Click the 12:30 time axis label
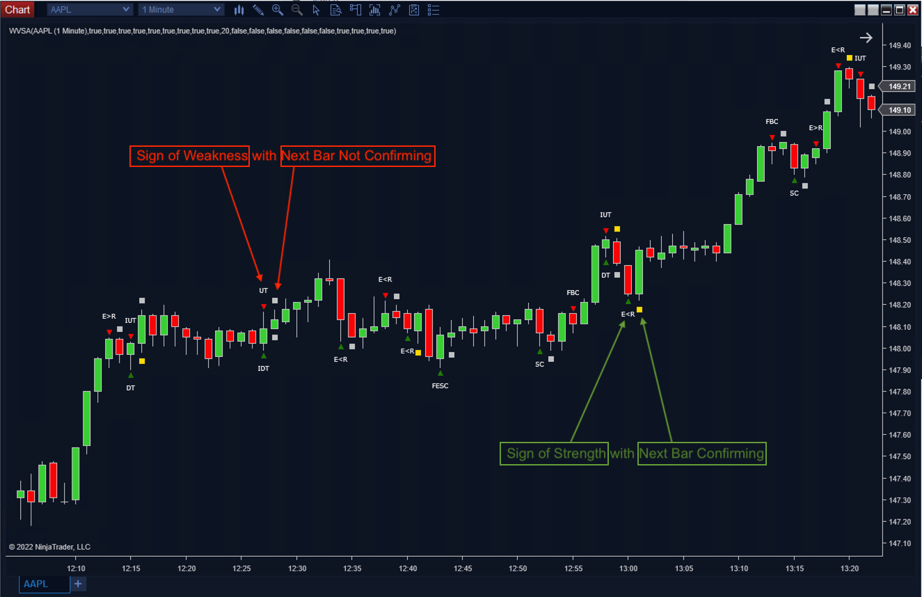The height and width of the screenshot is (597, 922). [x=297, y=568]
